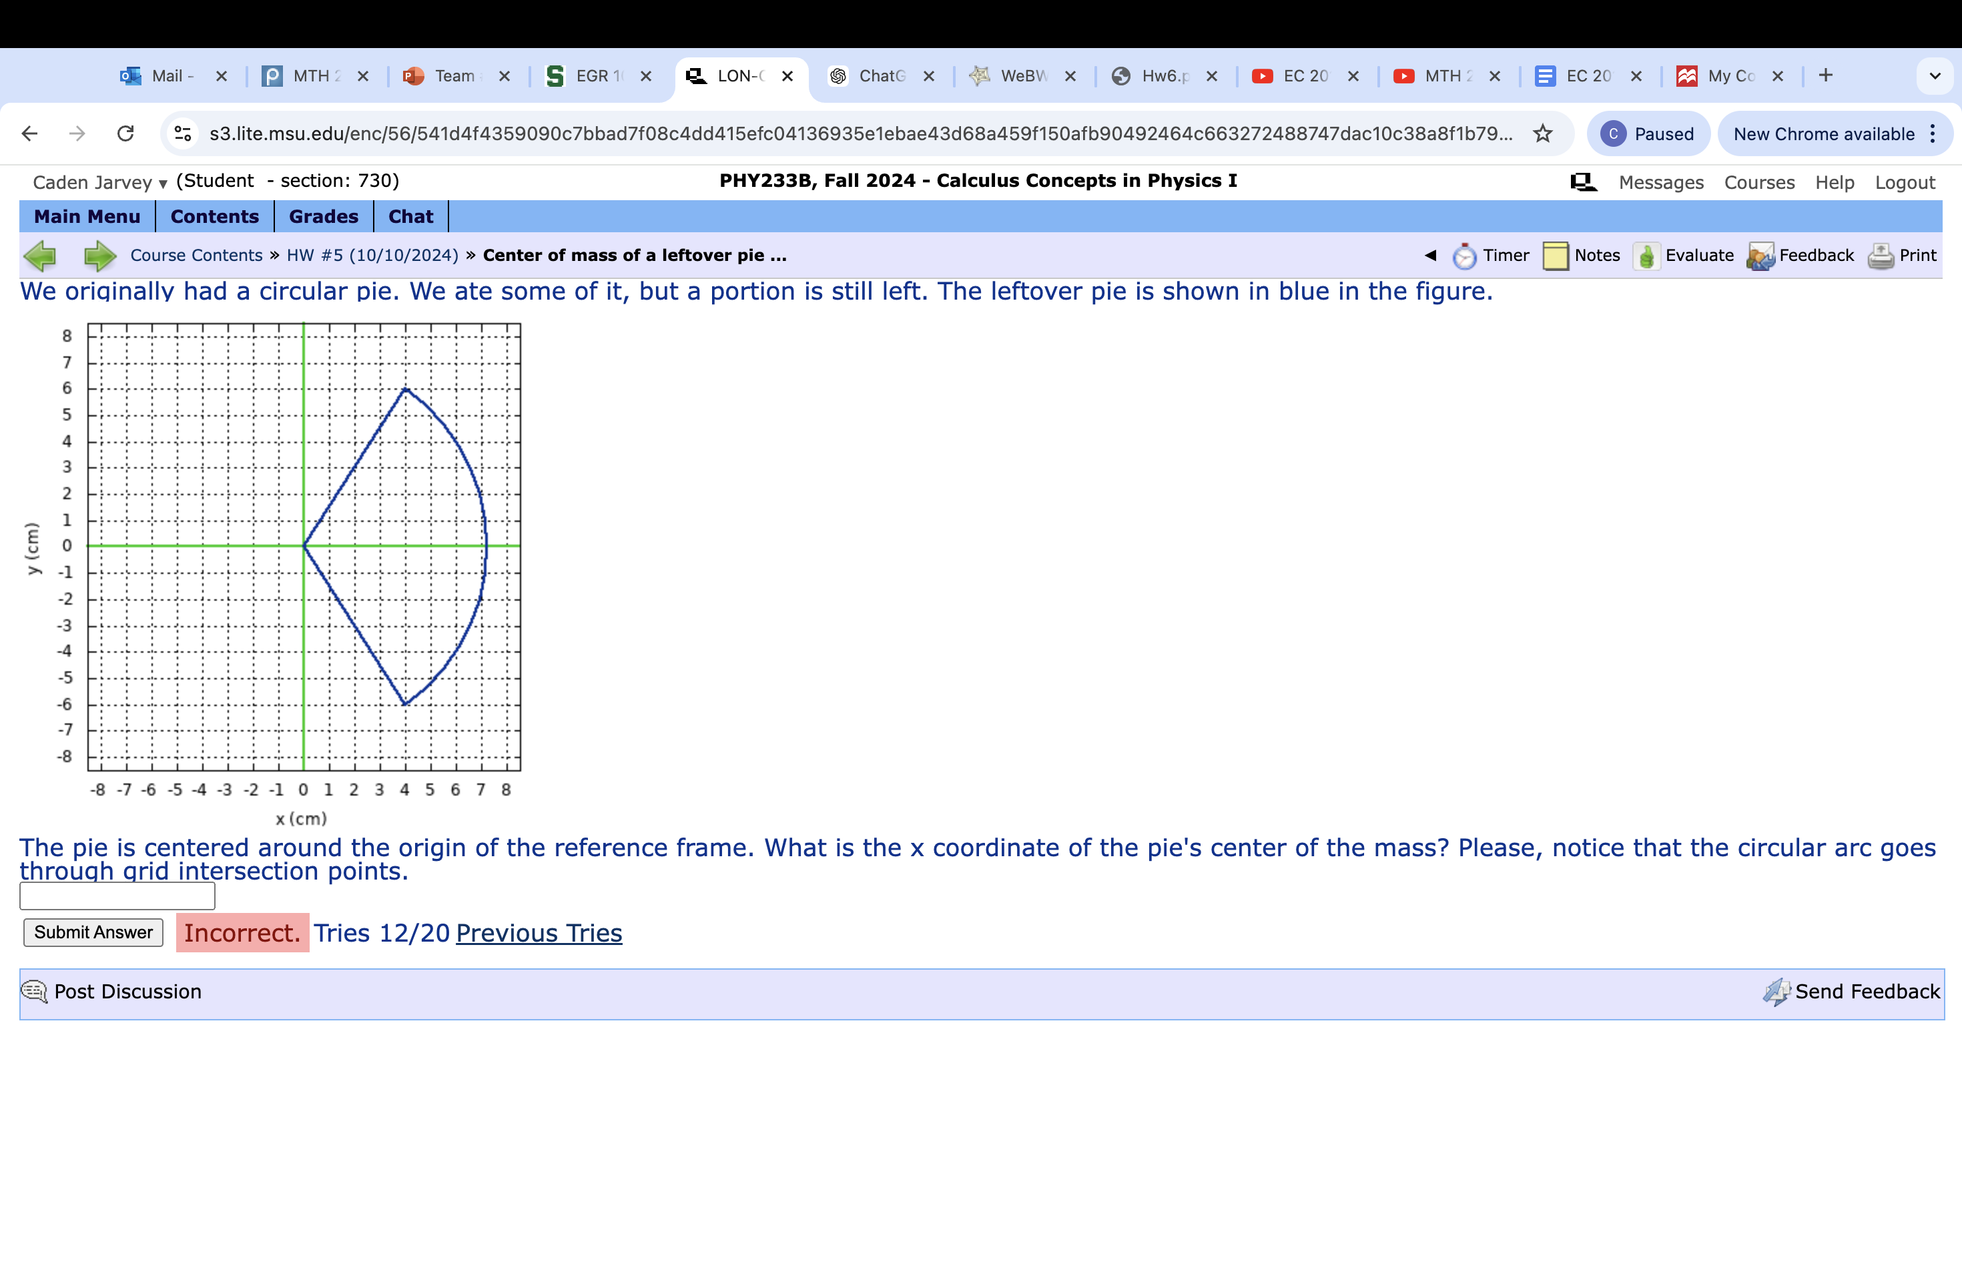This screenshot has height=1276, width=1962.
Task: Expand the tab search dropdown
Action: coord(1935,76)
